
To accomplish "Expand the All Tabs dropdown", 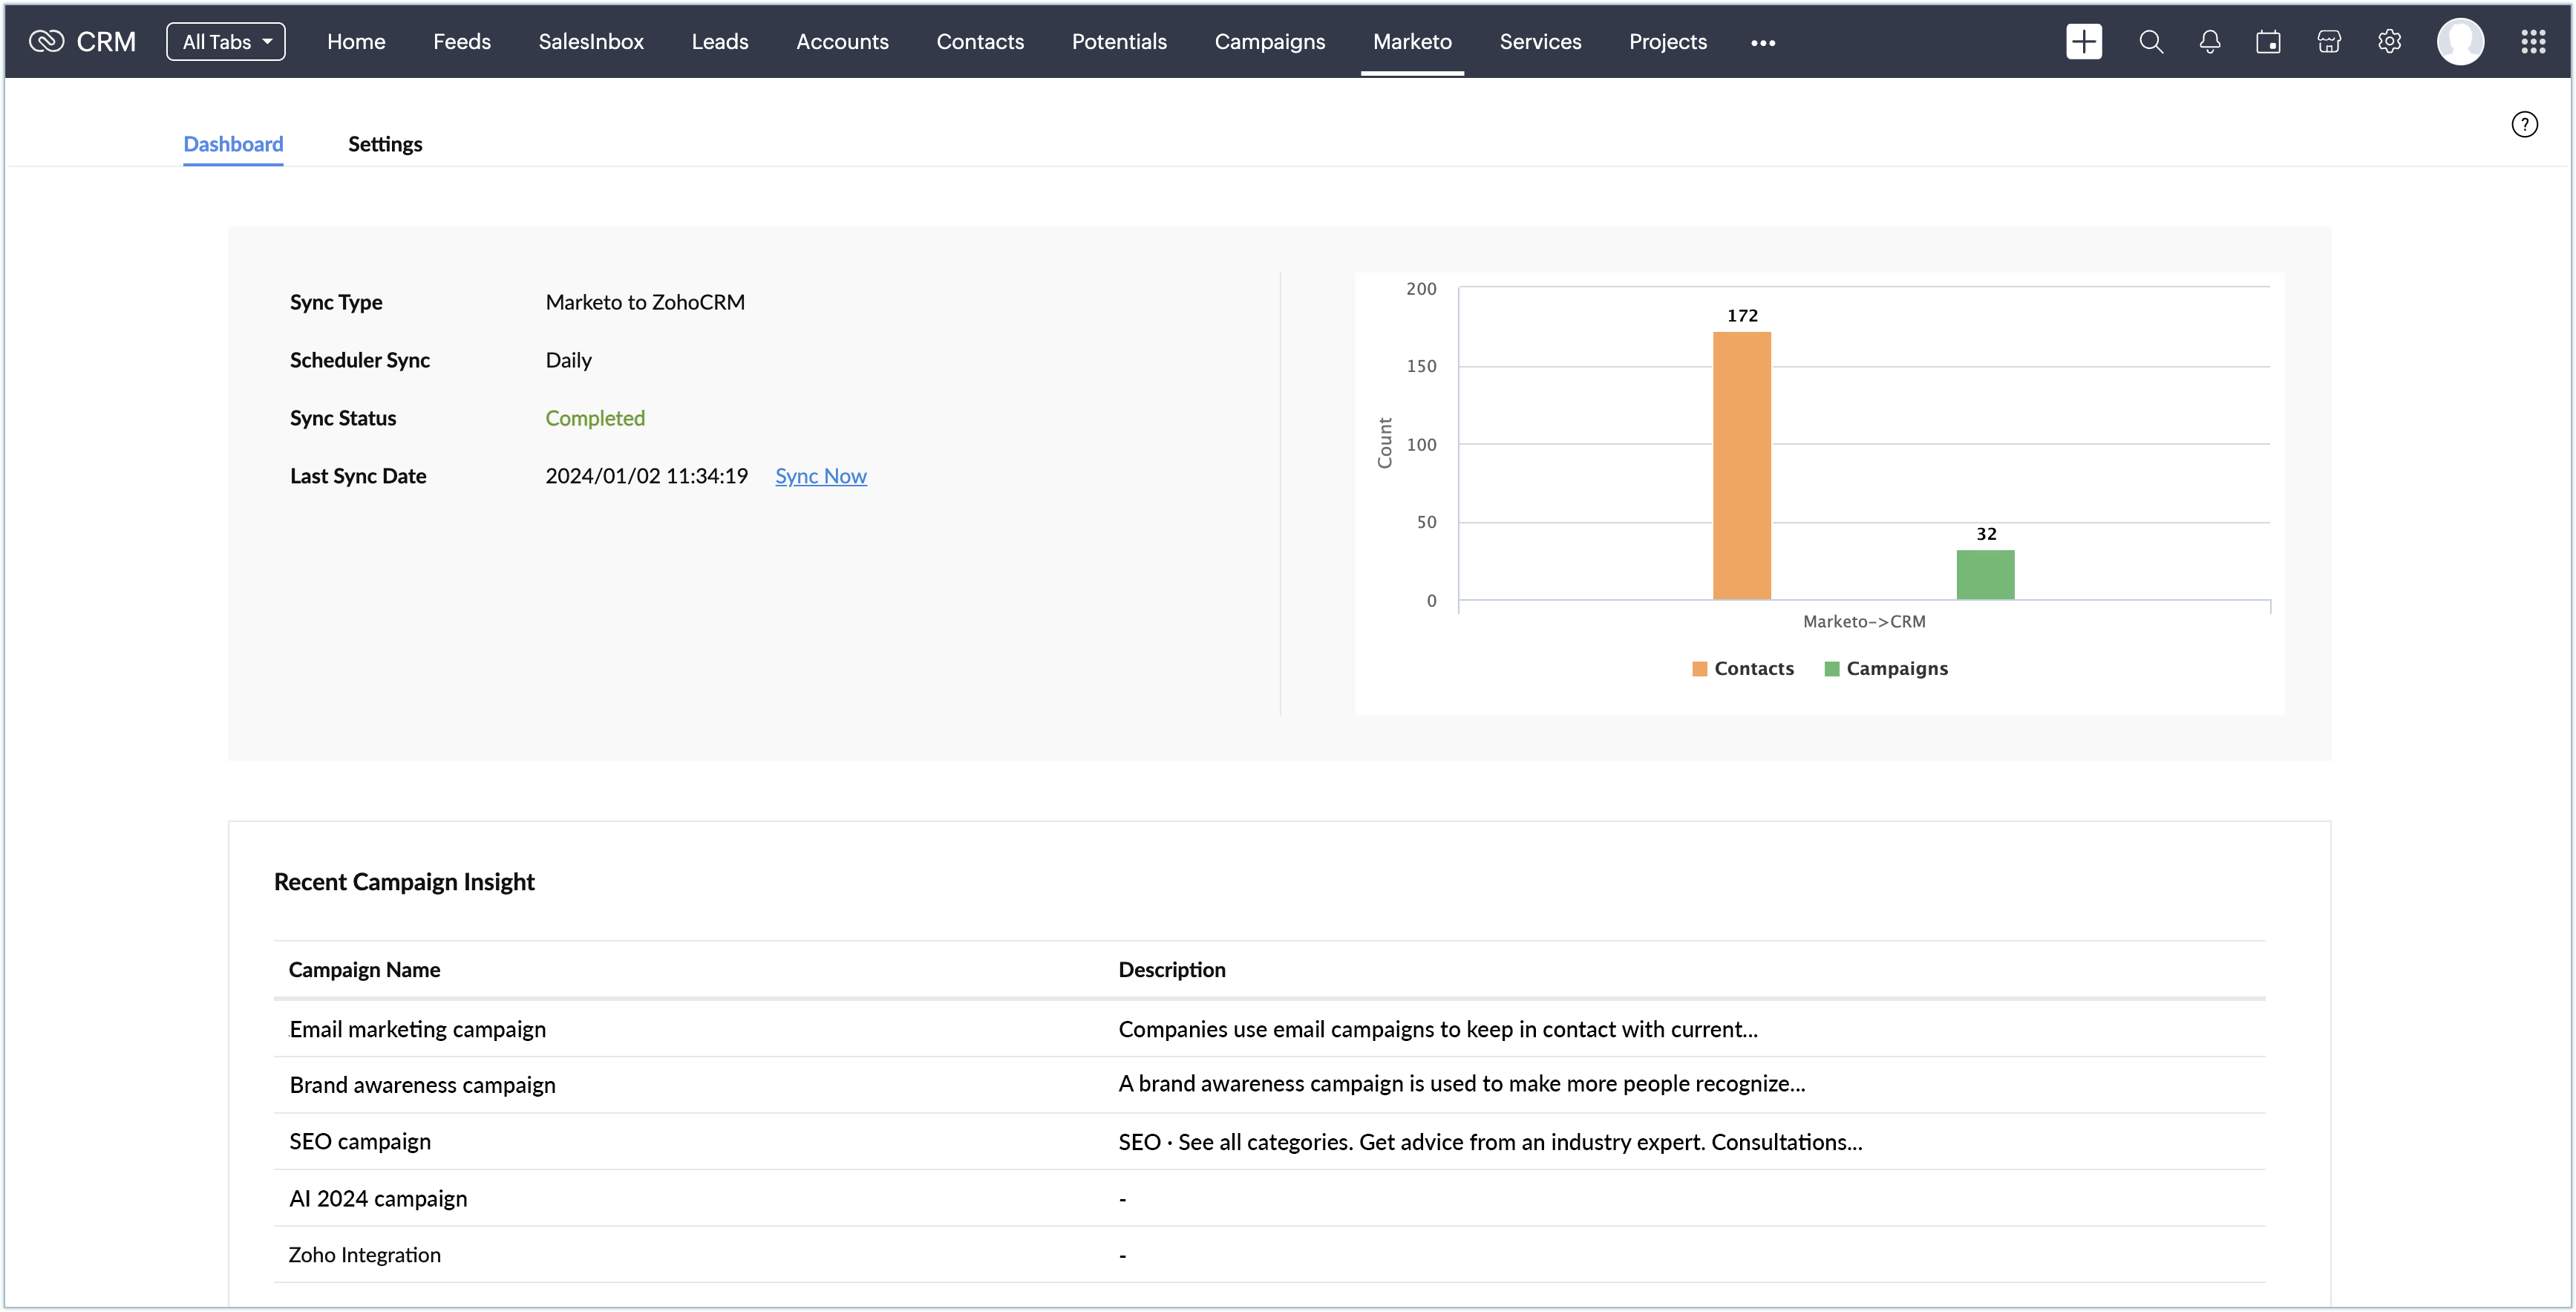I will click(226, 42).
